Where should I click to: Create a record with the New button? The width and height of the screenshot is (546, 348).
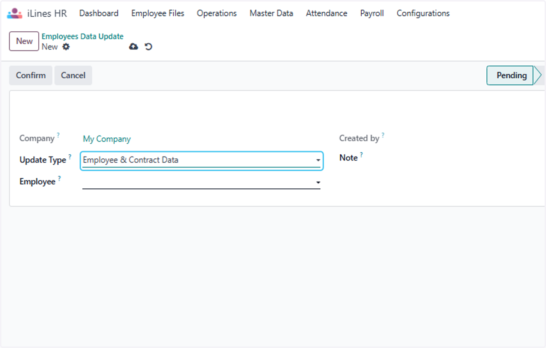click(24, 41)
